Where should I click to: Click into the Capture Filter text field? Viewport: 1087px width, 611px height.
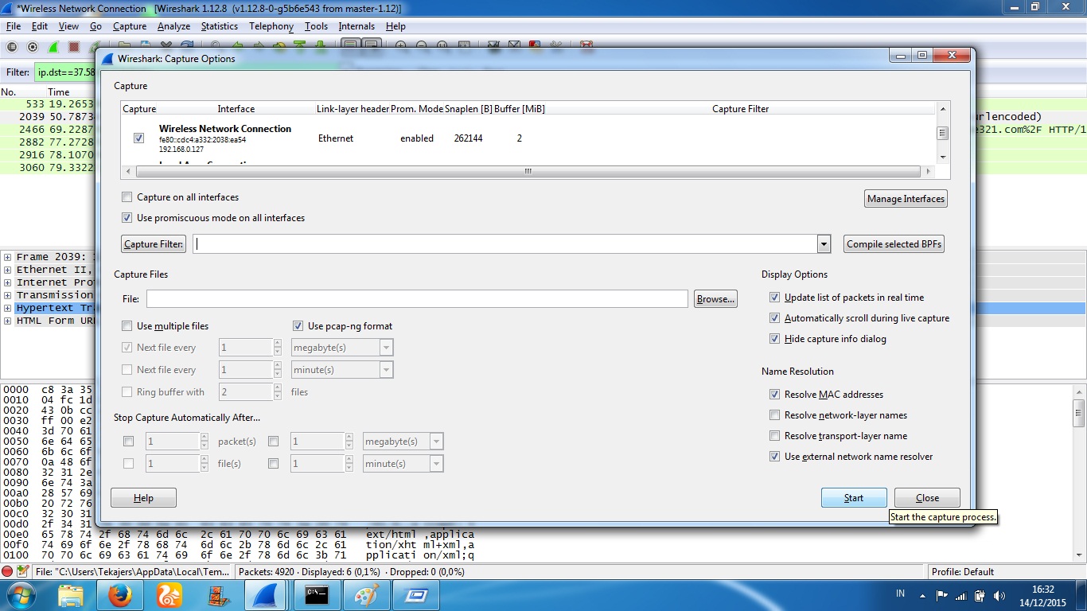[505, 244]
